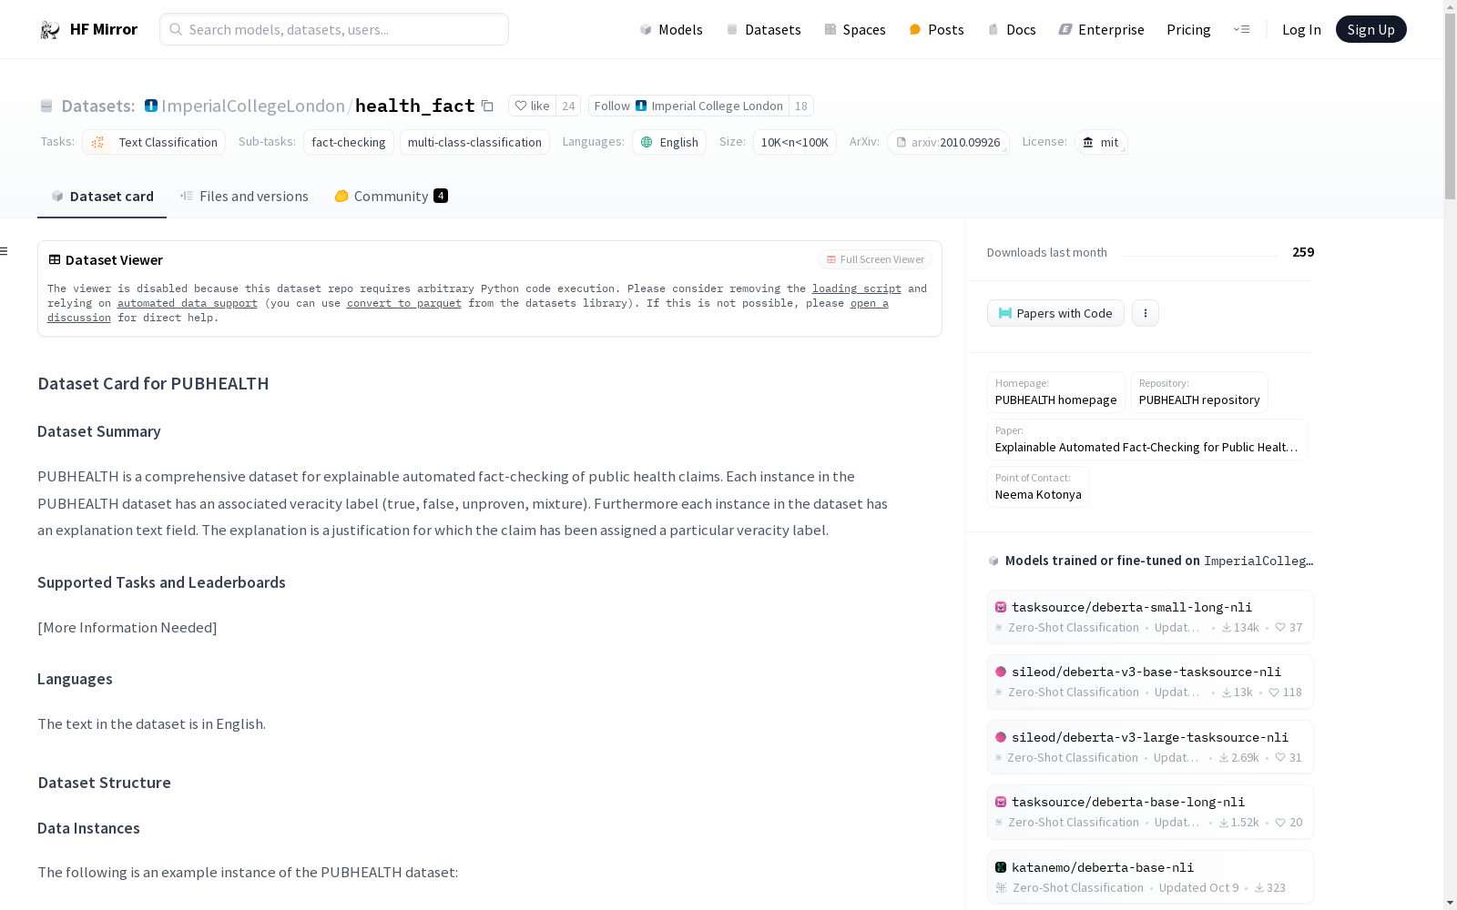1457x910 pixels.
Task: Open the PUBHEALTH repository link
Action: [x=1199, y=392]
